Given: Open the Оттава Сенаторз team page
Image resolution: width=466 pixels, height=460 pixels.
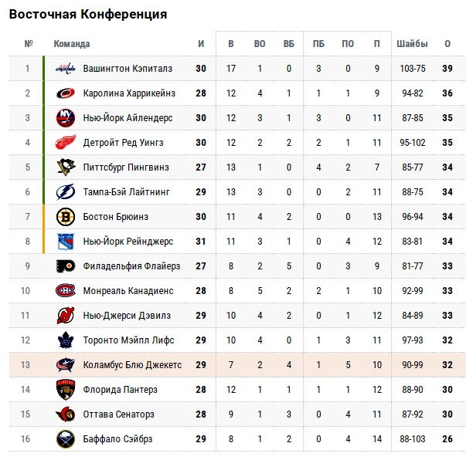Looking at the screenshot, I should [x=118, y=414].
